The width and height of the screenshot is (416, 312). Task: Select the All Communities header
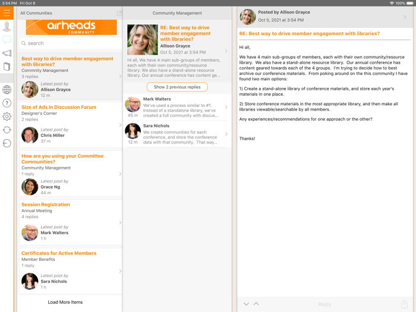click(x=36, y=13)
